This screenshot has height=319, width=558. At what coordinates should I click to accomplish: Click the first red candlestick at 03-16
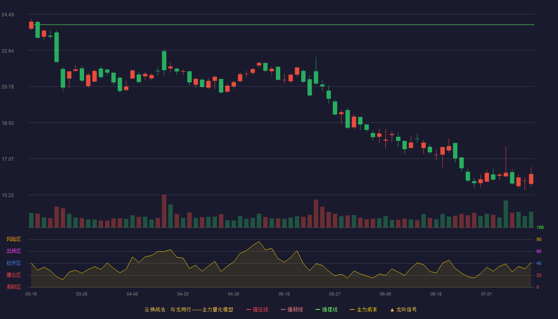point(31,25)
